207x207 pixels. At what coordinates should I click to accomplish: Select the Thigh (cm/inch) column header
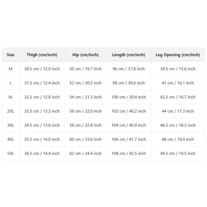tap(42, 55)
